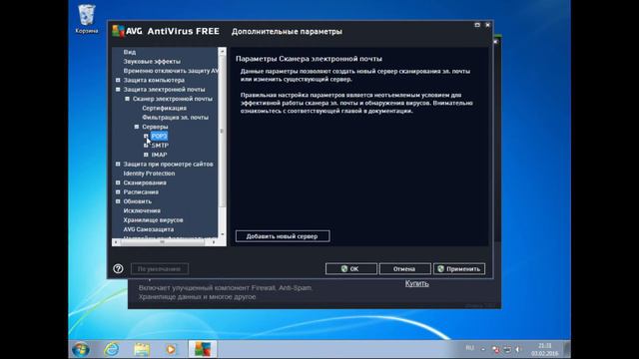The width and height of the screenshot is (639, 359).
Task: Open Windows Media Player taskbar icon
Action: tap(171, 349)
